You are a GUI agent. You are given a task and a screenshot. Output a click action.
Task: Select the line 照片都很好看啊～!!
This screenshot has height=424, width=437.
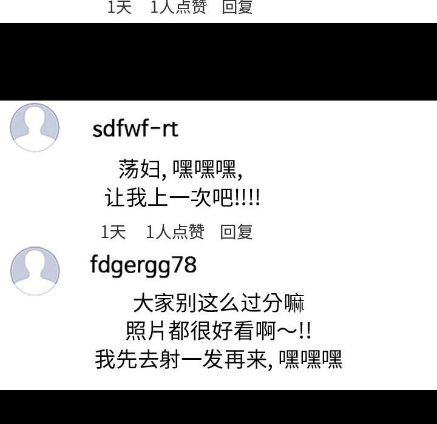[218, 331]
